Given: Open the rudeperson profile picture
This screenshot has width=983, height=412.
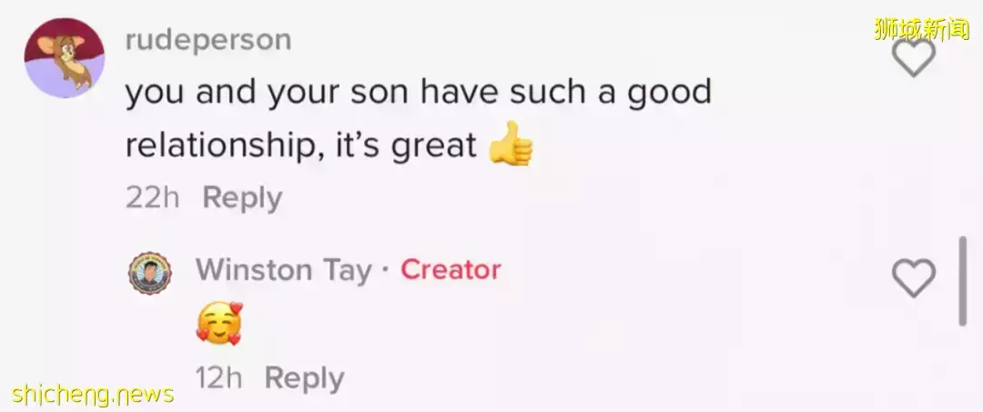Looking at the screenshot, I should (x=64, y=57).
